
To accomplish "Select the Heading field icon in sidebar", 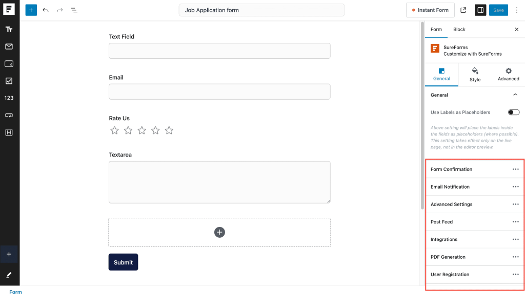I will 9,132.
